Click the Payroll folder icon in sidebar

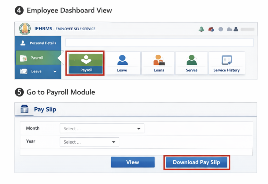click(23, 58)
